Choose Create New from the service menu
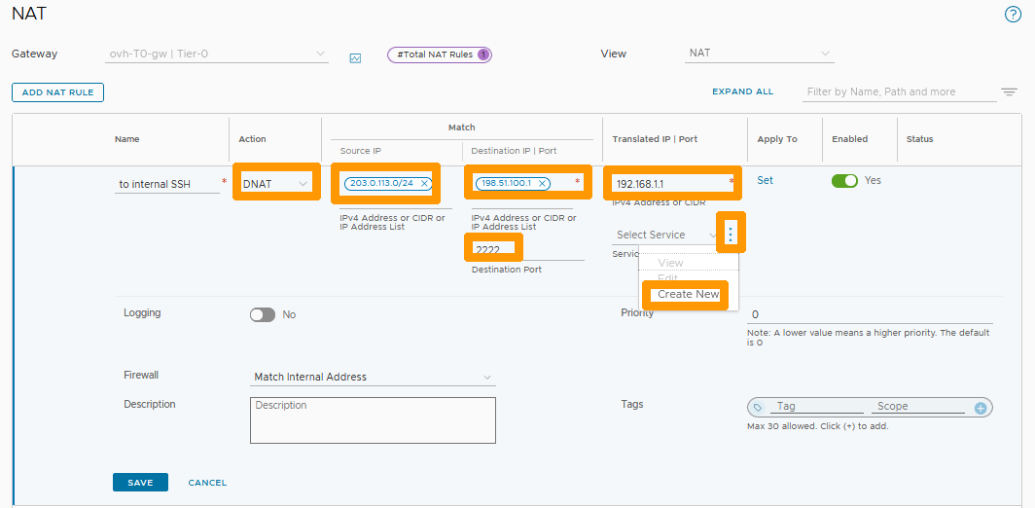This screenshot has width=1035, height=508. pyautogui.click(x=688, y=294)
